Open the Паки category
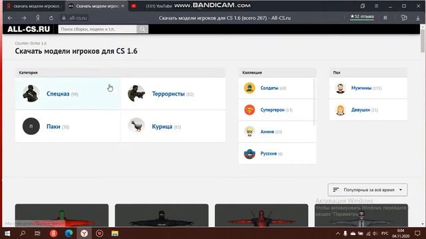 point(68,126)
